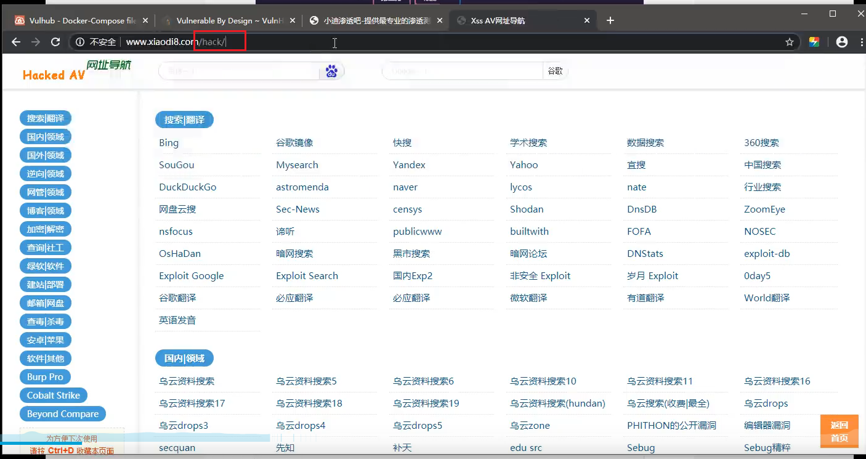The image size is (866, 459).
Task: Click the 谷歌 search button
Action: 555,71
